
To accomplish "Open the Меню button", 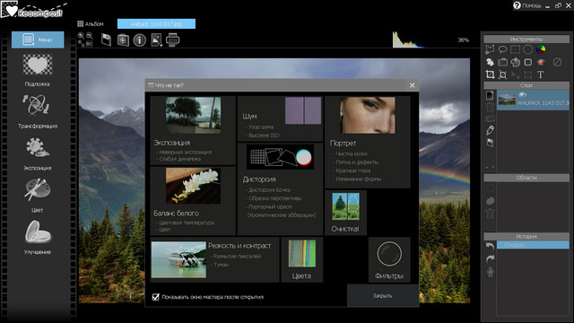I will pyautogui.click(x=38, y=39).
